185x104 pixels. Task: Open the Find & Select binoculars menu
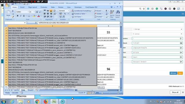tap(118, 14)
